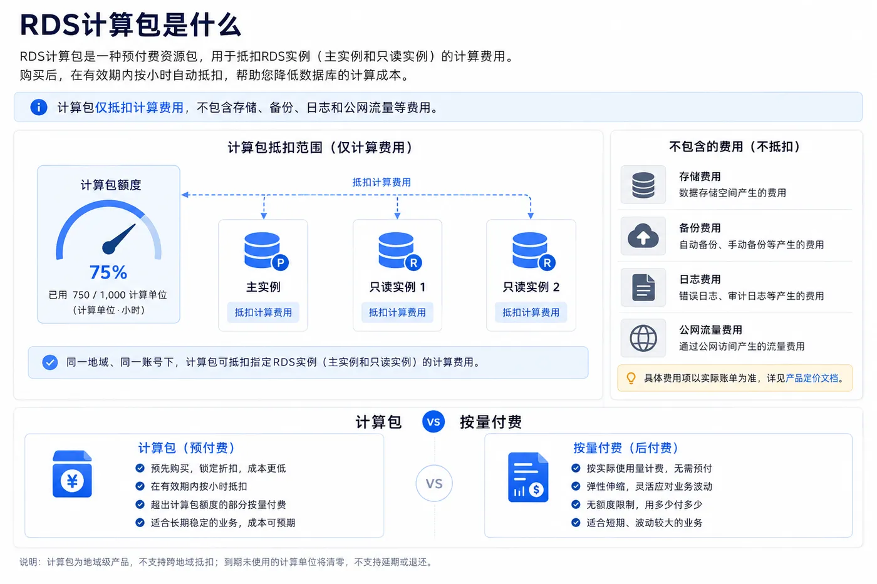Click the 已用 750 / 1,000 计算单位 text
This screenshot has height=584, width=877.
[108, 295]
